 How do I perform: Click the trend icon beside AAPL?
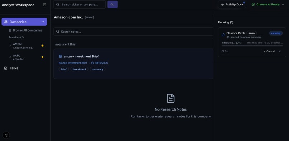coord(10,57)
